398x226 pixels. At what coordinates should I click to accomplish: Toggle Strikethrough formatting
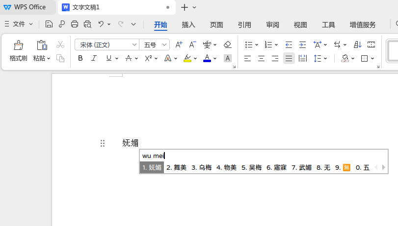[129, 59]
